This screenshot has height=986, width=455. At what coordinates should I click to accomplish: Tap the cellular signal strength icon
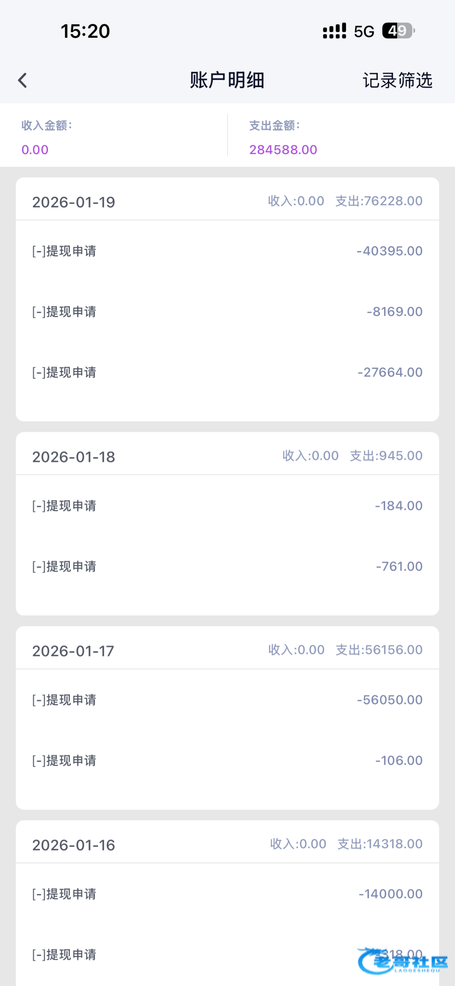(334, 31)
